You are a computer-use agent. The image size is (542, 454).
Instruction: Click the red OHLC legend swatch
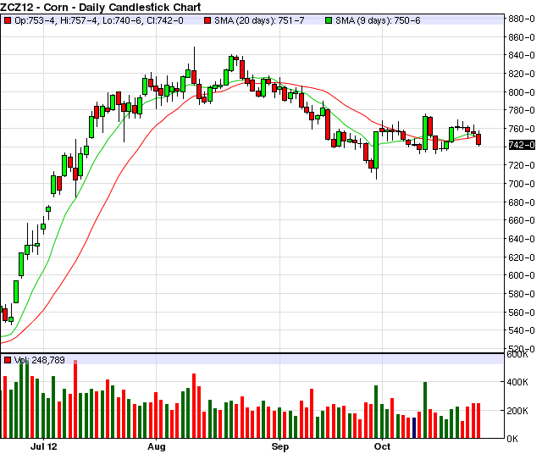click(8, 20)
